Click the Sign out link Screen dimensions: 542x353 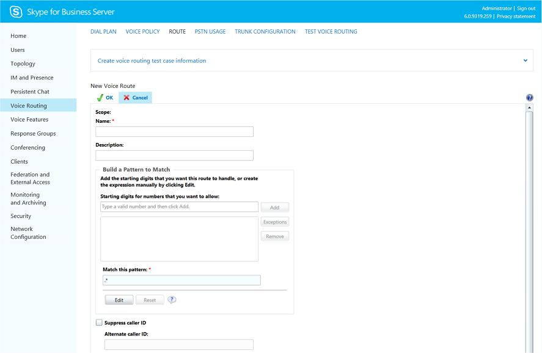click(x=526, y=9)
